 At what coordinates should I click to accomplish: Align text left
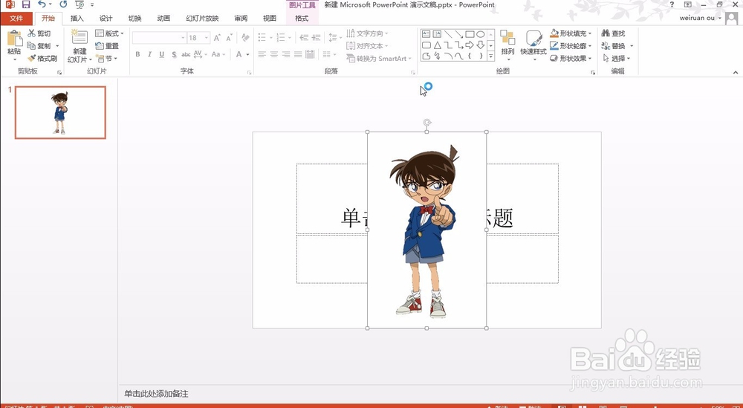click(262, 54)
